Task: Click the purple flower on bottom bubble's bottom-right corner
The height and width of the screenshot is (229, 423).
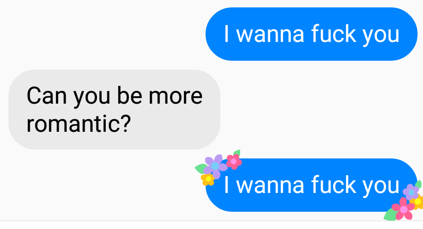Action: (411, 191)
